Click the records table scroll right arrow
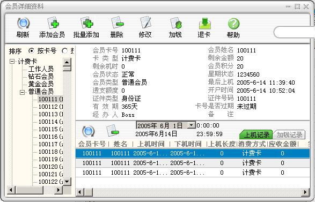 tap(305, 192)
